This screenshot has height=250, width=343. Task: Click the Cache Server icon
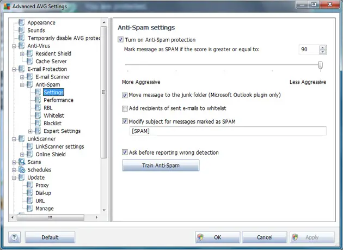[x=29, y=62]
